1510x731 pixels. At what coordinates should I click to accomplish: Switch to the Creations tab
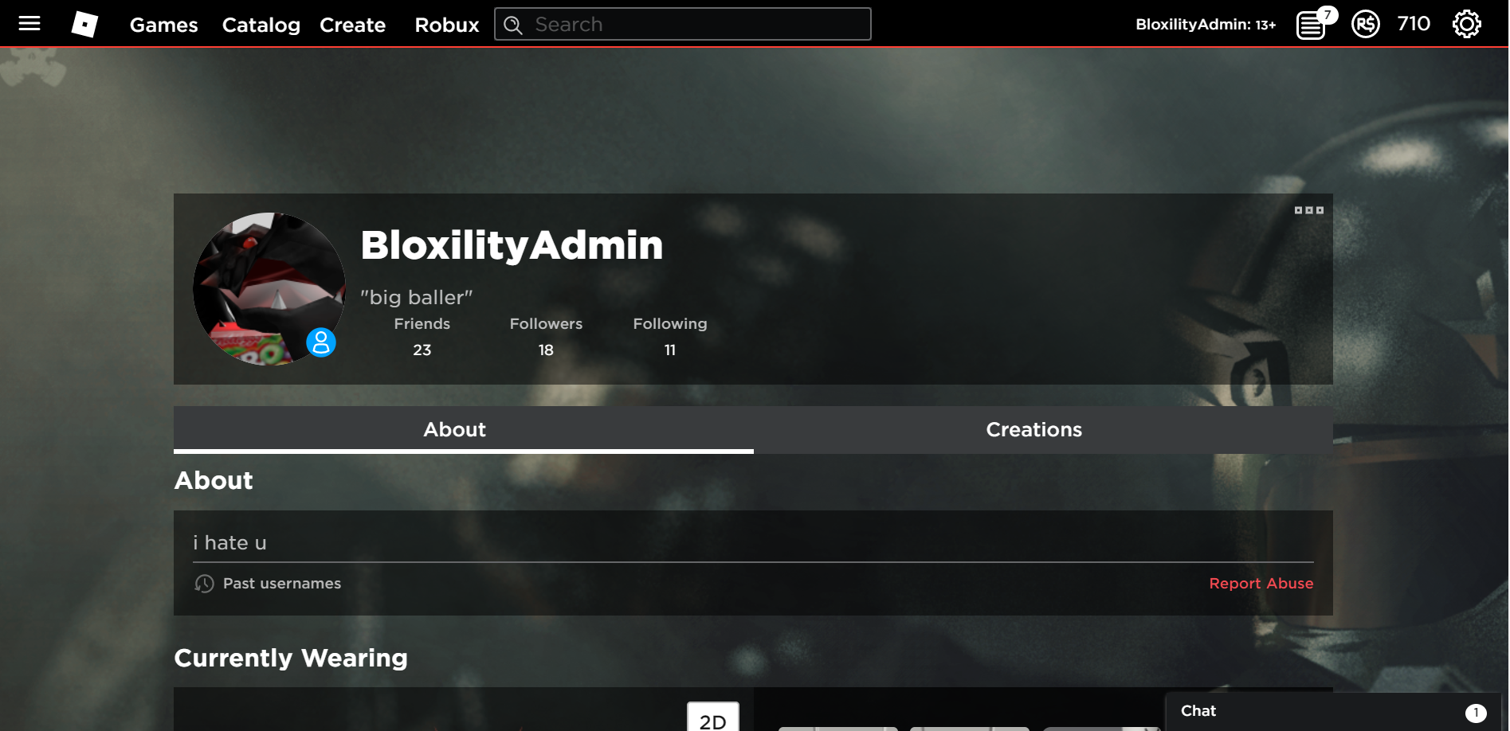click(1043, 430)
